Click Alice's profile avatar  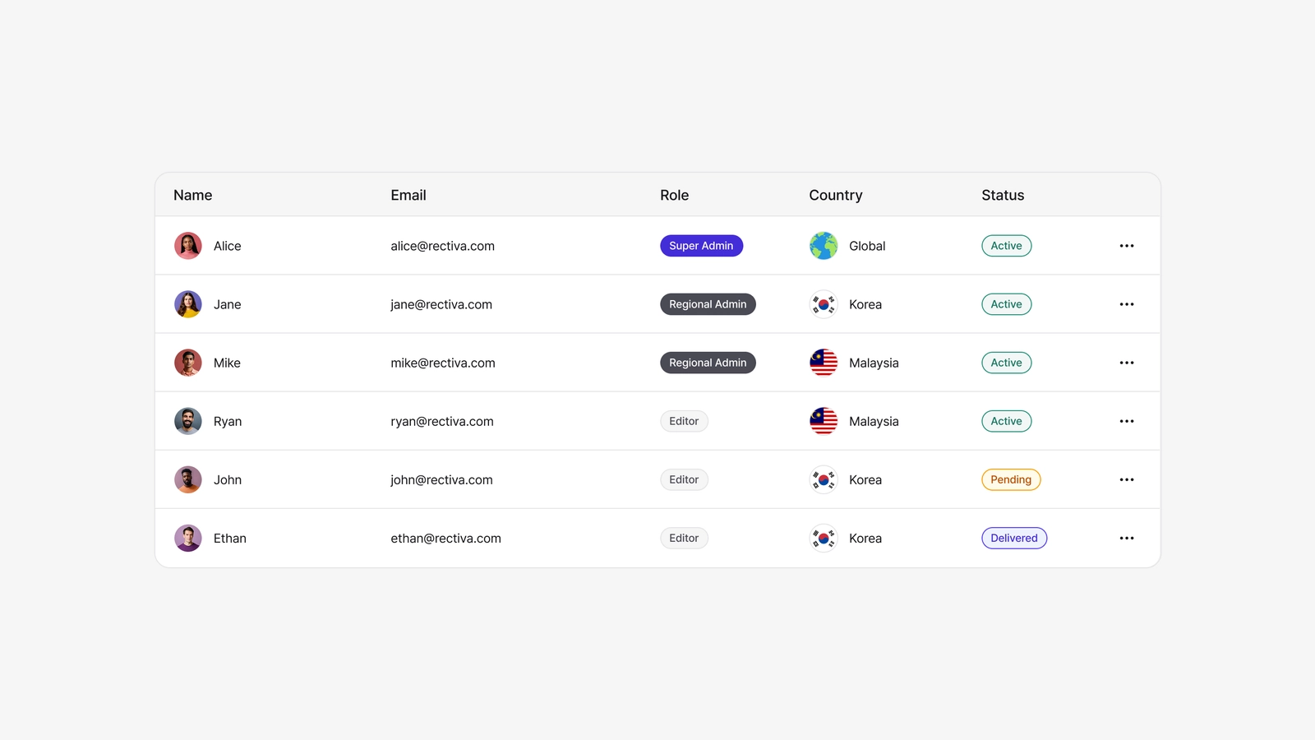click(x=188, y=246)
